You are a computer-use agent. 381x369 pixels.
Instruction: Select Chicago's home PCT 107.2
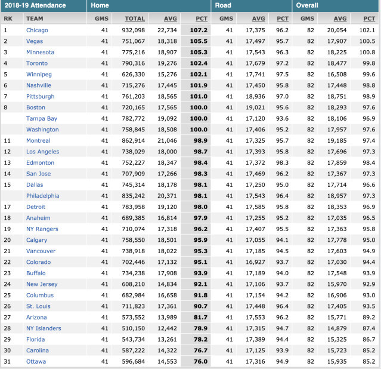click(x=199, y=30)
